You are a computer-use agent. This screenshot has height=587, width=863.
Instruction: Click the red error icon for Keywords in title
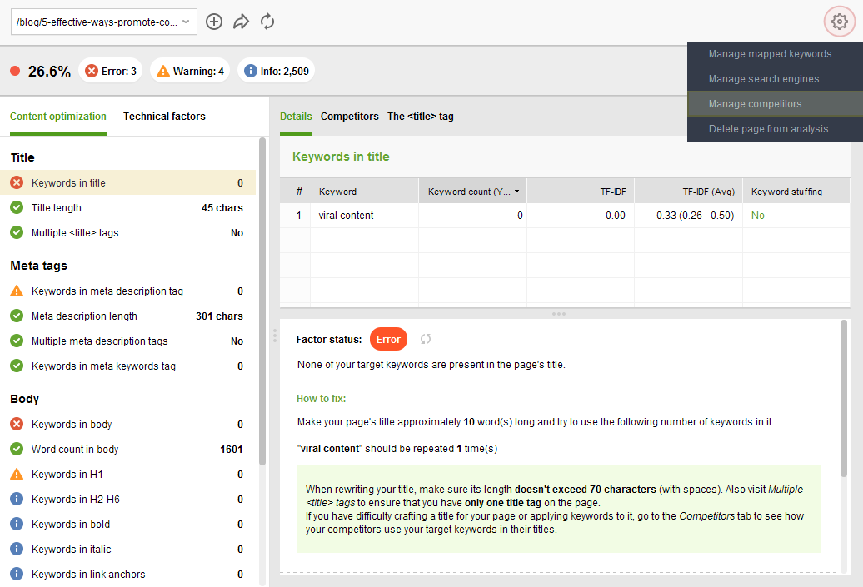point(17,182)
